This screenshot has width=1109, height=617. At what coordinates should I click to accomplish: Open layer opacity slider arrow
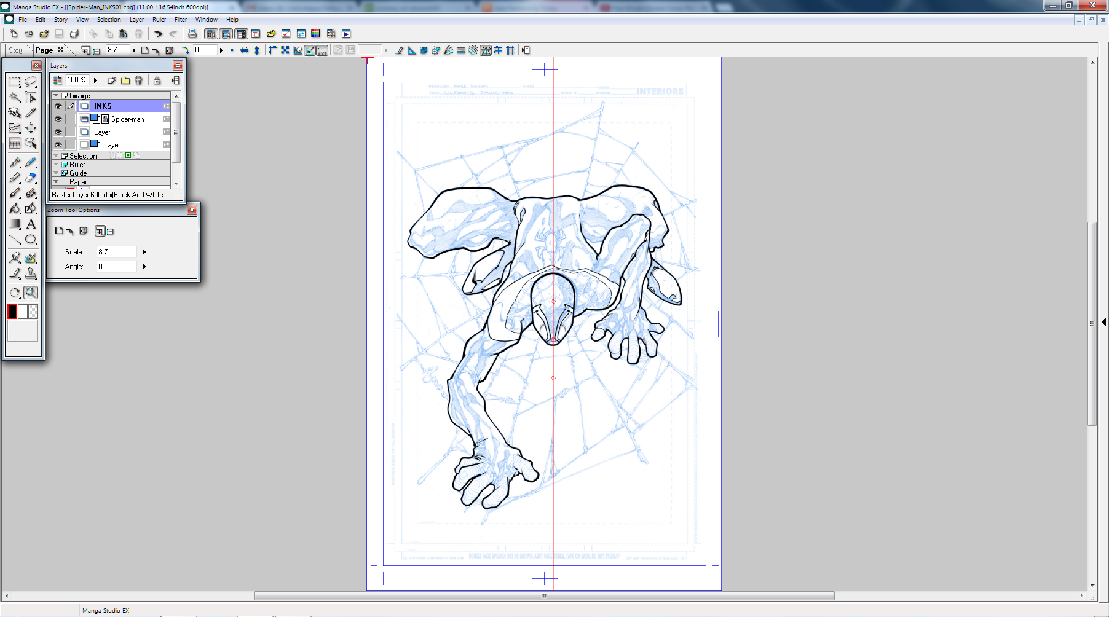tap(95, 80)
